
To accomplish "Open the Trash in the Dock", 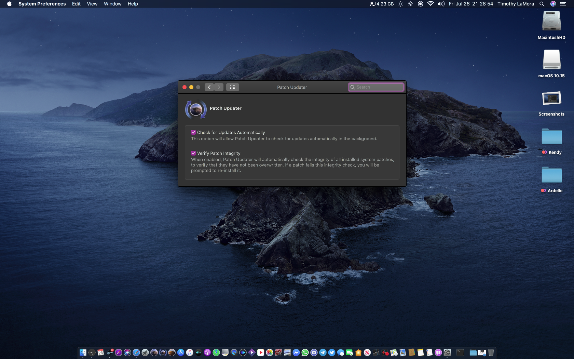I will tap(491, 353).
